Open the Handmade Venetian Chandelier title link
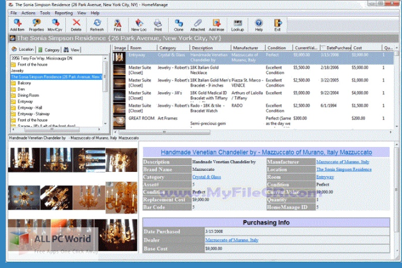402x268 pixels. click(x=266, y=152)
